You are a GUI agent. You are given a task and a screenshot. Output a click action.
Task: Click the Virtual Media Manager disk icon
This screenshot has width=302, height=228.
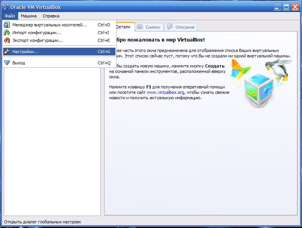[7, 25]
